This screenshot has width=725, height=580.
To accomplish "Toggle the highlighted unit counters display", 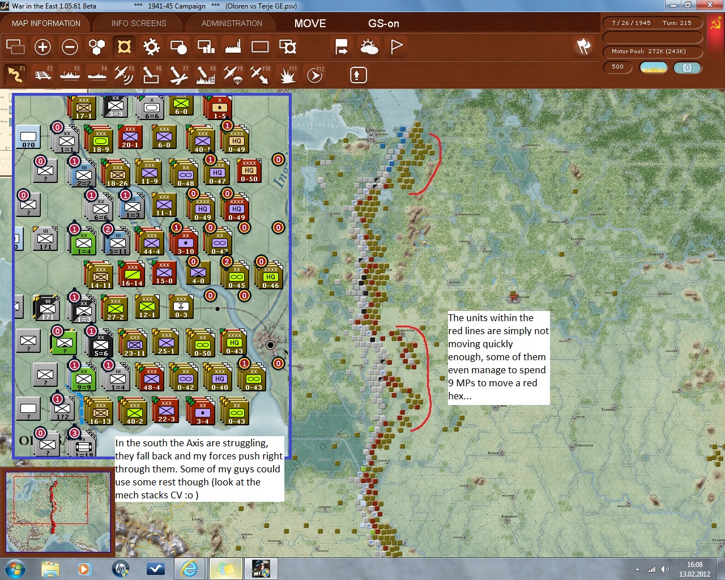I will tap(124, 47).
